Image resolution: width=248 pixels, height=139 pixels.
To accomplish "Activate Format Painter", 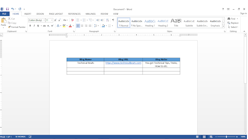I will coord(17,27).
